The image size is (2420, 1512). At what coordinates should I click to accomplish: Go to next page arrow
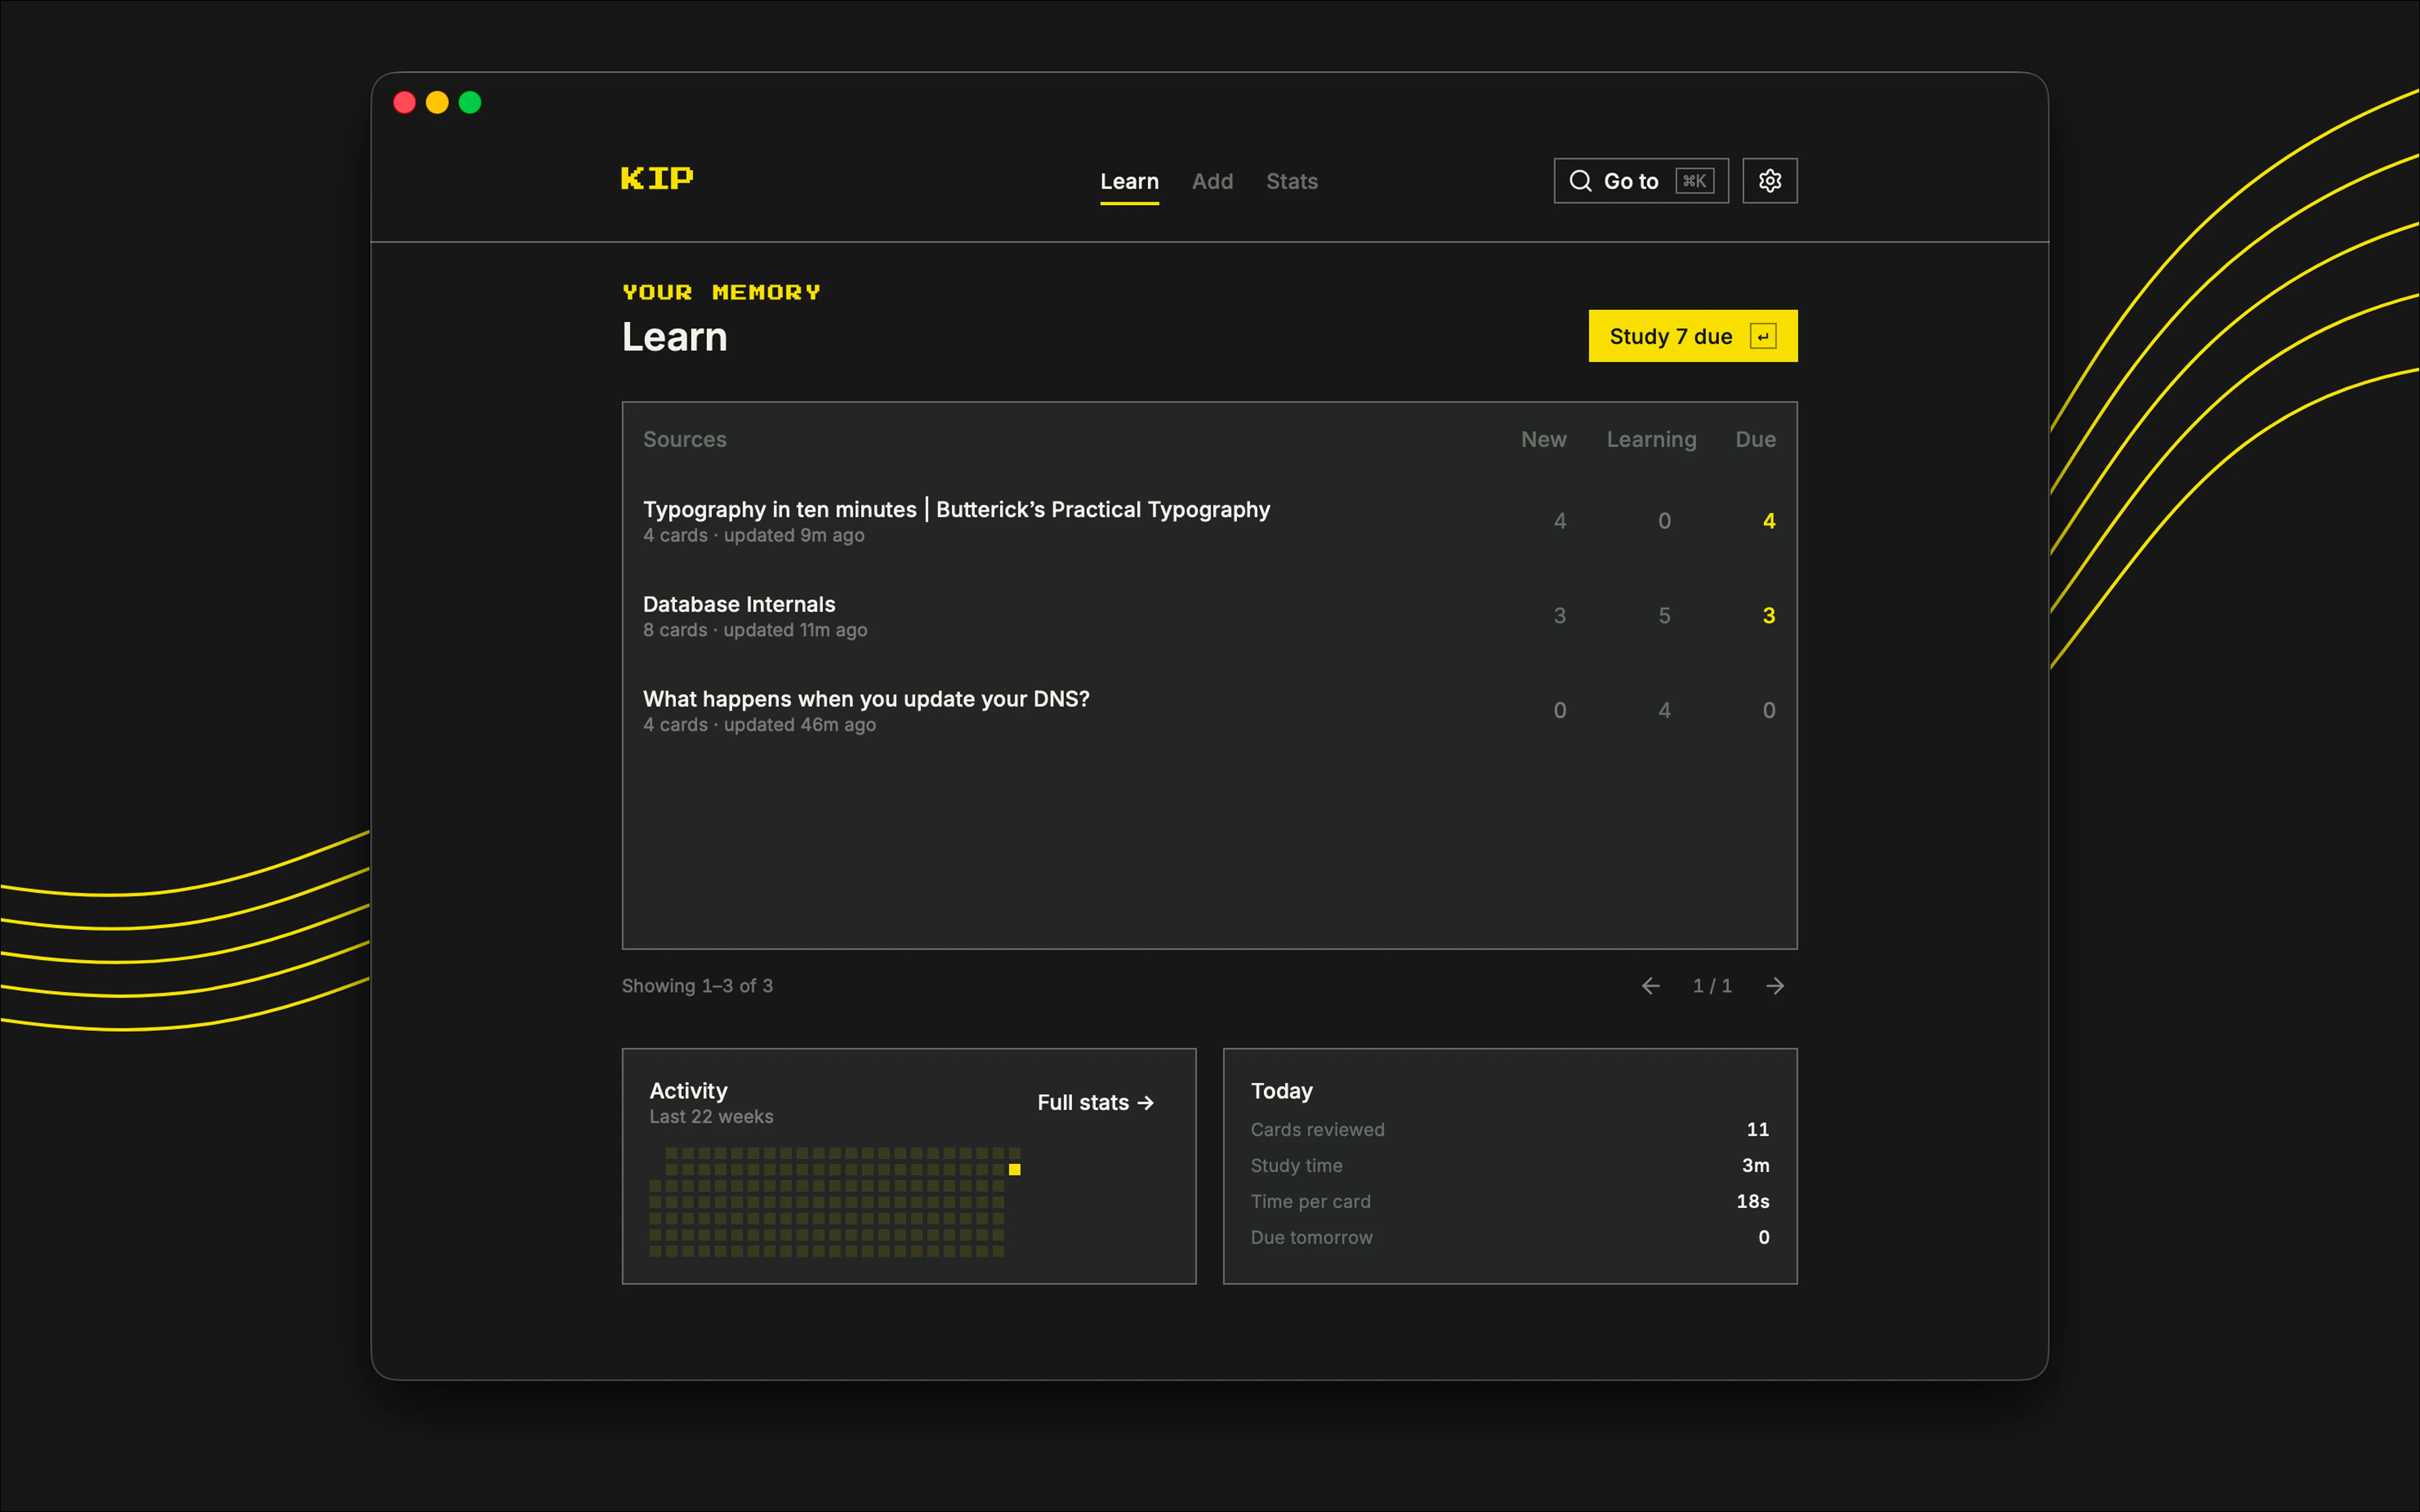click(1775, 986)
